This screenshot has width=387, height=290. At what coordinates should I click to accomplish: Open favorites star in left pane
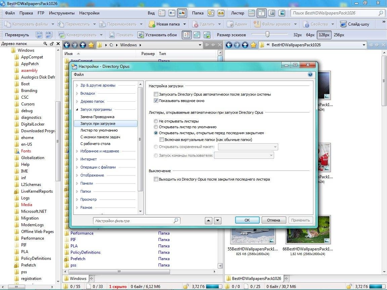(x=91, y=45)
